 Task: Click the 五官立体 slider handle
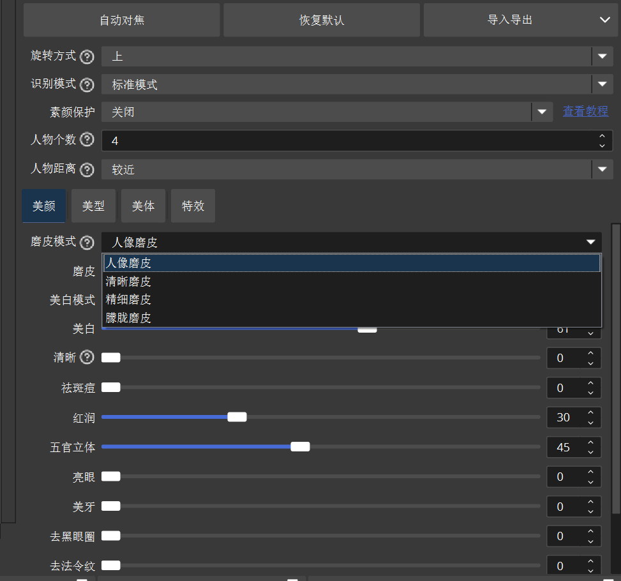[x=300, y=446]
